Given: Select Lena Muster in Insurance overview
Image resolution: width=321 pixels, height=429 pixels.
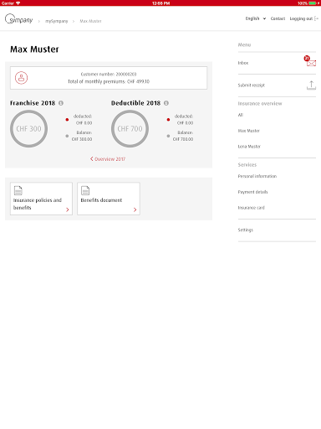Looking at the screenshot, I should point(249,147).
